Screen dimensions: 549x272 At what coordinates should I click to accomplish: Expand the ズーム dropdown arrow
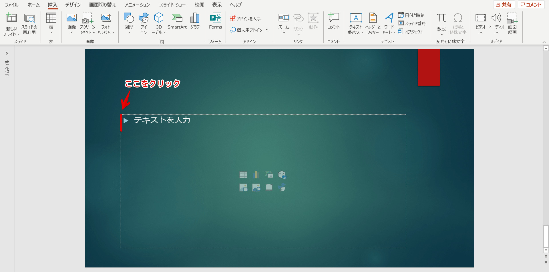click(284, 32)
